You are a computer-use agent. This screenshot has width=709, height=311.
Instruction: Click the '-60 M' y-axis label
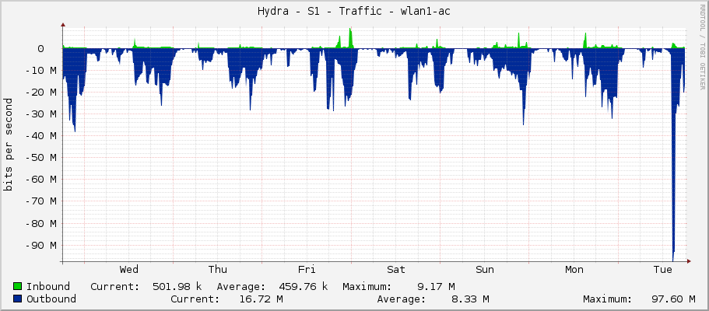click(x=40, y=180)
